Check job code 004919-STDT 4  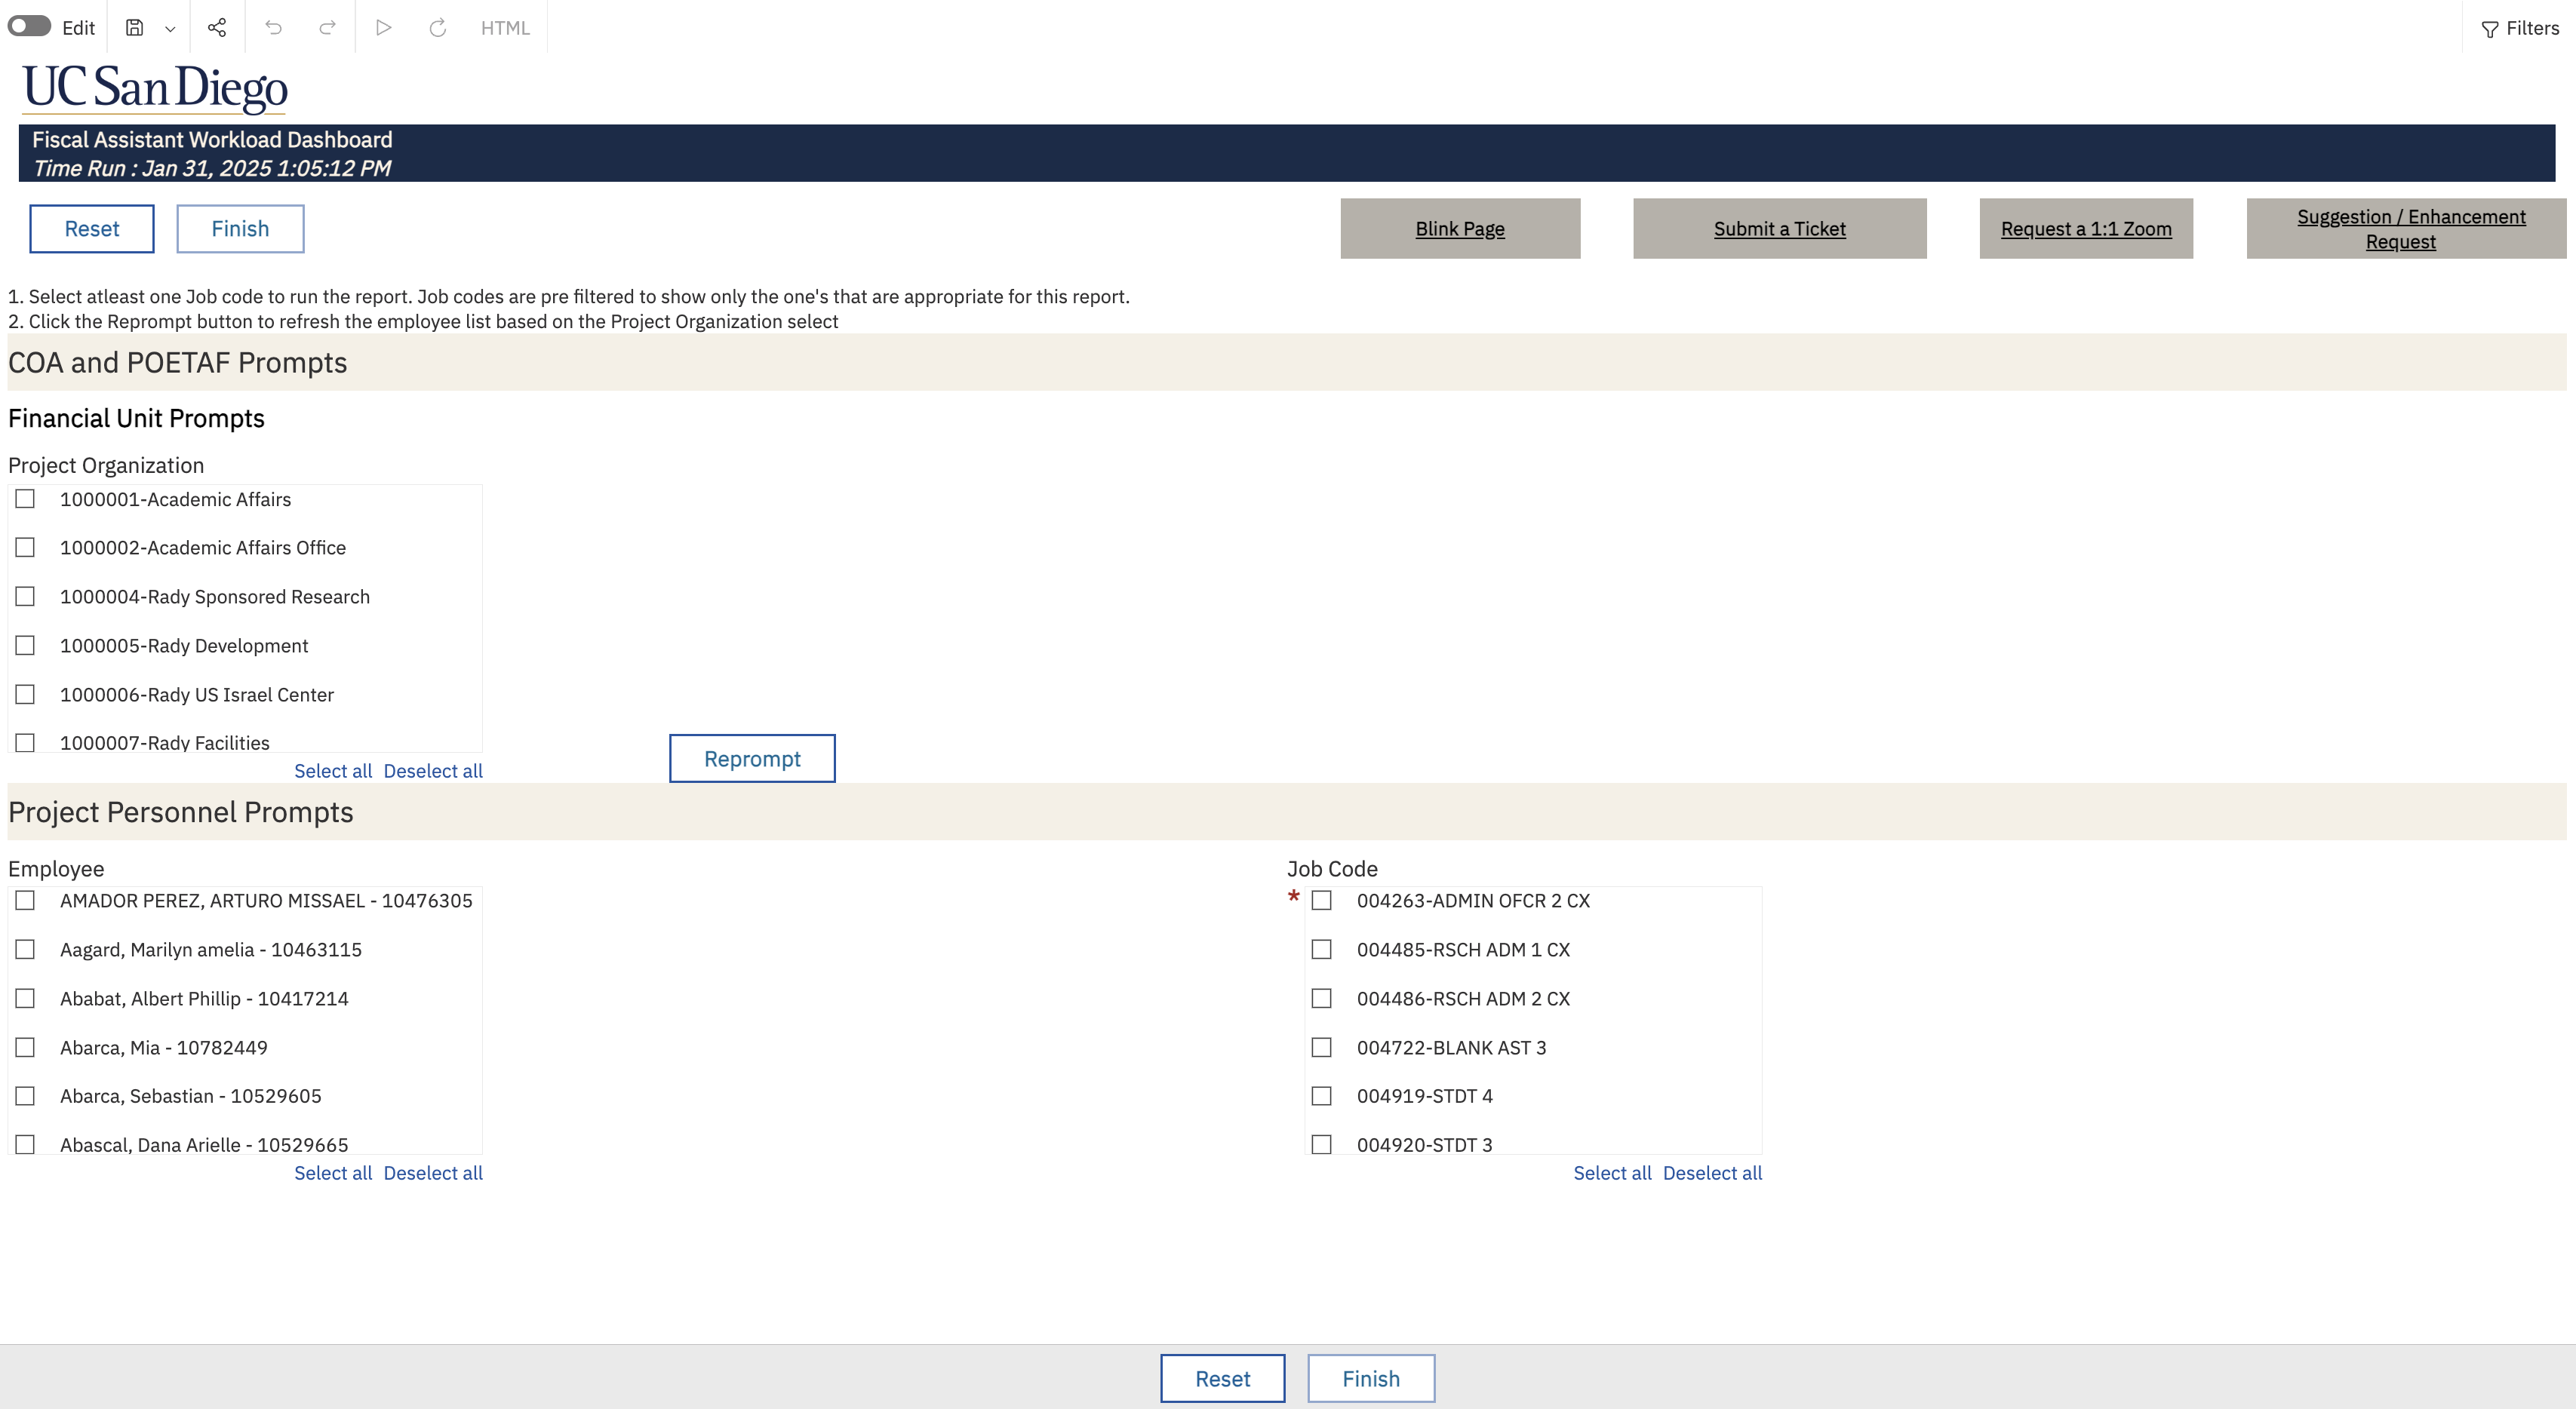pyautogui.click(x=1322, y=1096)
